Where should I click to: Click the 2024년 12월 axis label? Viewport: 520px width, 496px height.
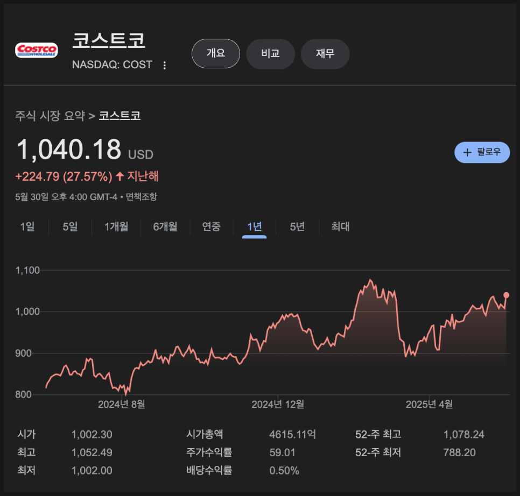[278, 404]
